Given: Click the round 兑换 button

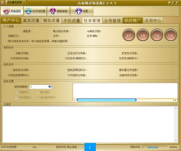Looking at the screenshot, I should tap(170, 35).
